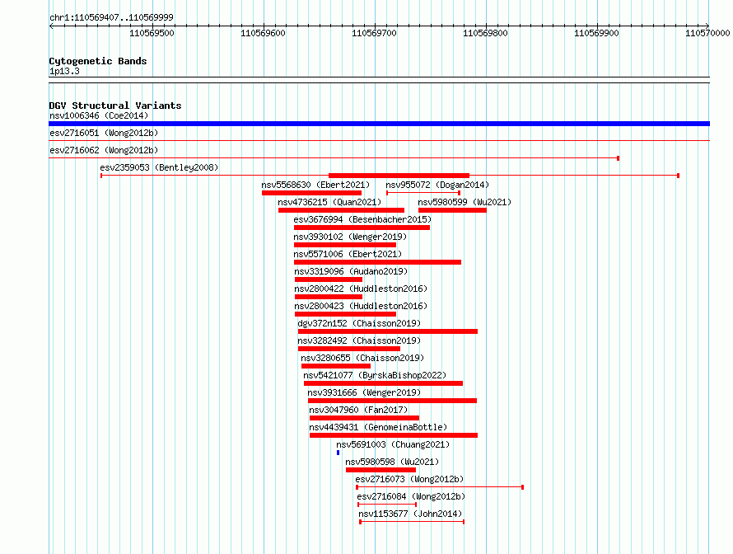Click chr1:110569407..110569999 coordinate label

click(111, 17)
